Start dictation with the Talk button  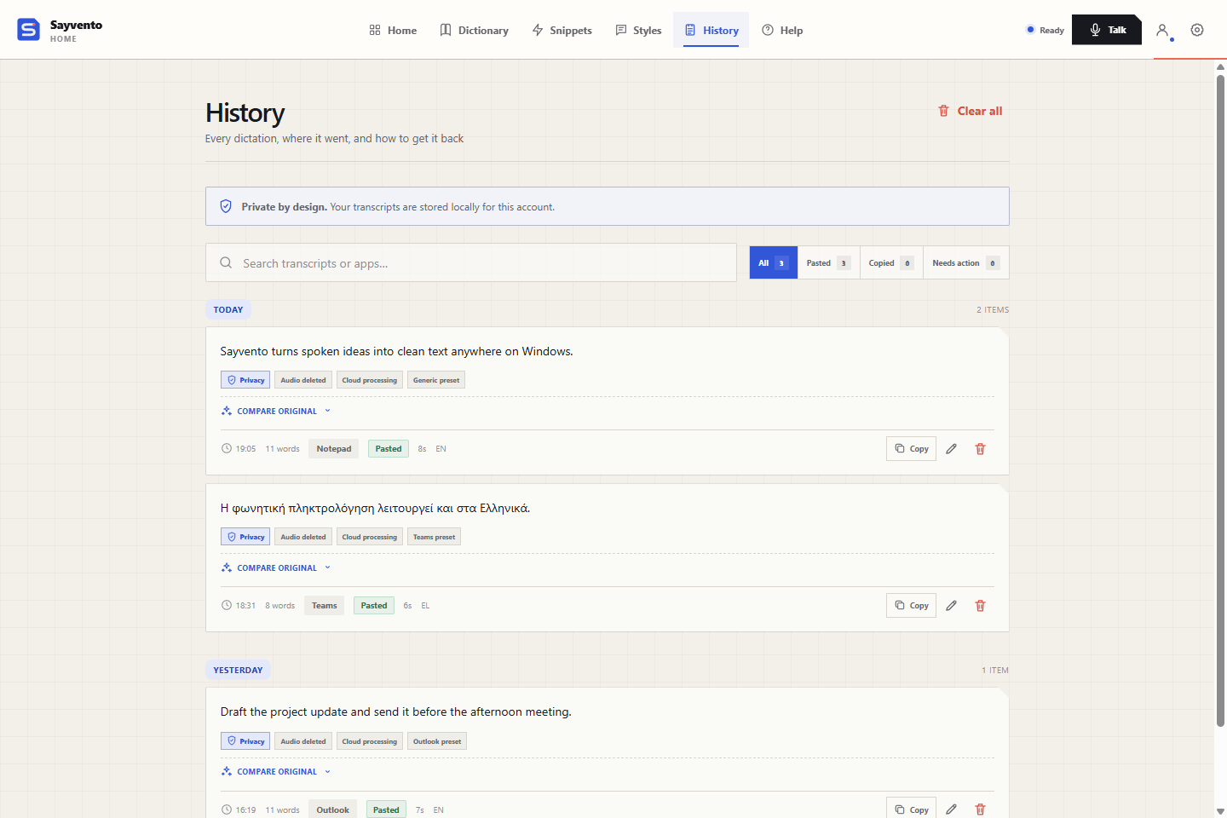(1106, 30)
